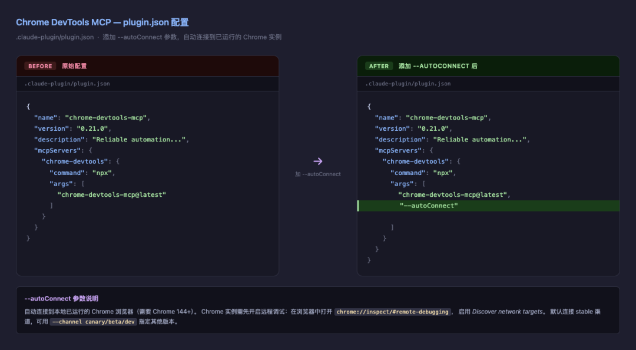Click the "description" line in the AFTER code

coord(452,140)
